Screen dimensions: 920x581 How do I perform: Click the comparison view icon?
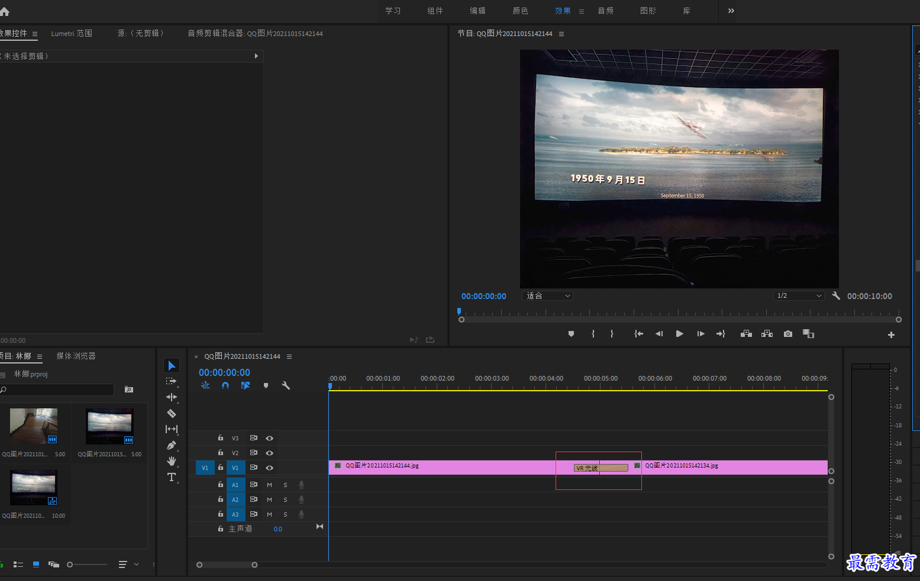pos(808,334)
